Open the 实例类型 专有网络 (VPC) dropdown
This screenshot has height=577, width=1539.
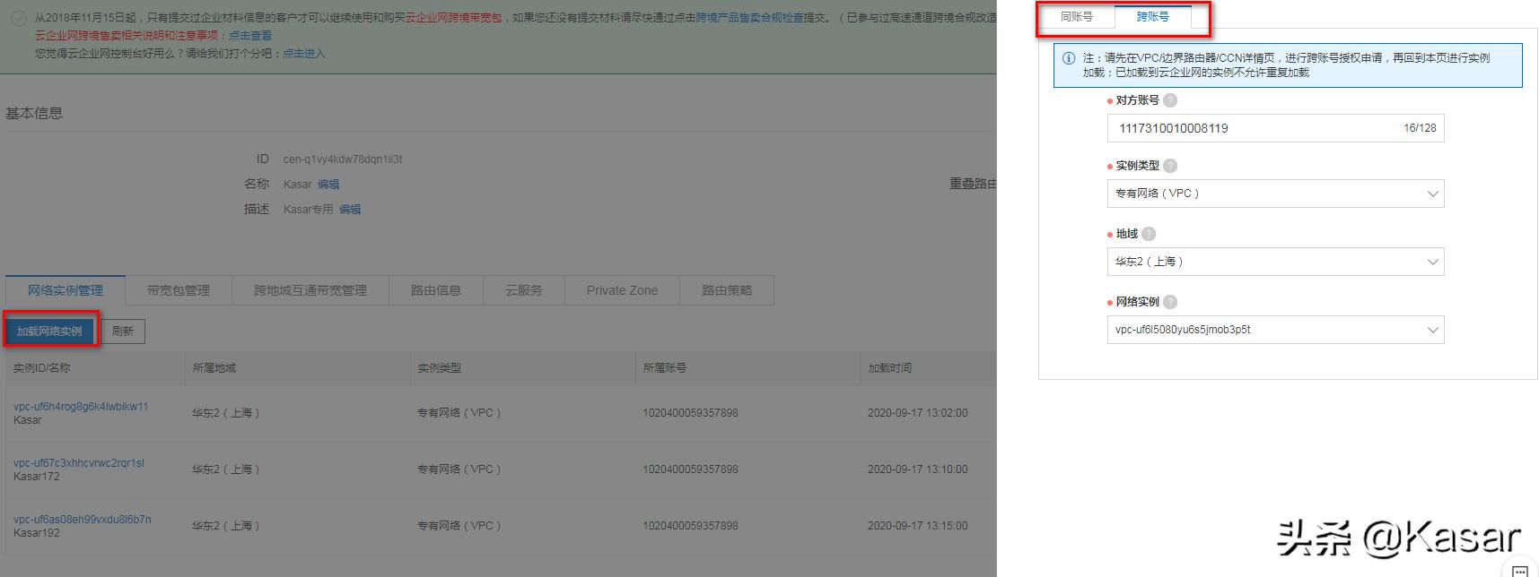click(1275, 194)
